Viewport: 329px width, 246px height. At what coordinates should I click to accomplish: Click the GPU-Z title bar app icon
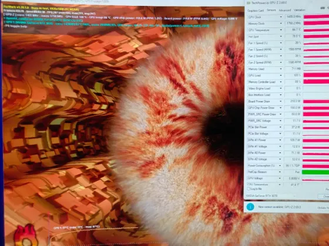(x=249, y=3)
